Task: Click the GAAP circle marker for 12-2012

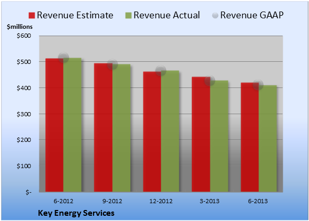Action: 161,71
